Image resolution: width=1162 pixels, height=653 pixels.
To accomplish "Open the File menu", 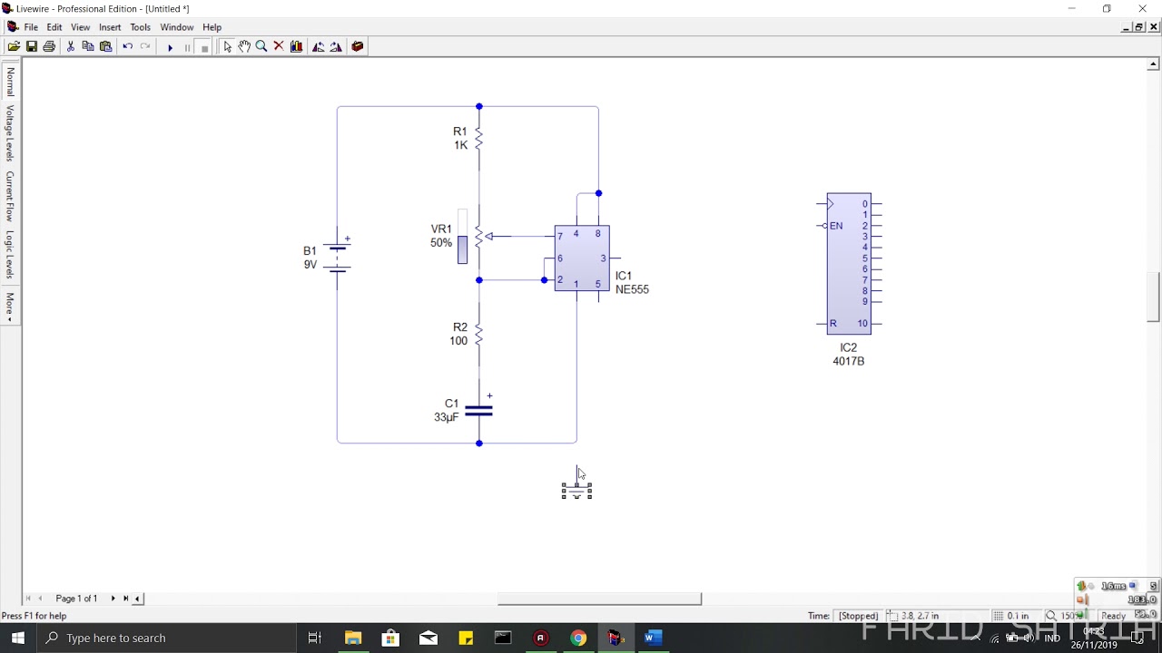I will coord(31,27).
